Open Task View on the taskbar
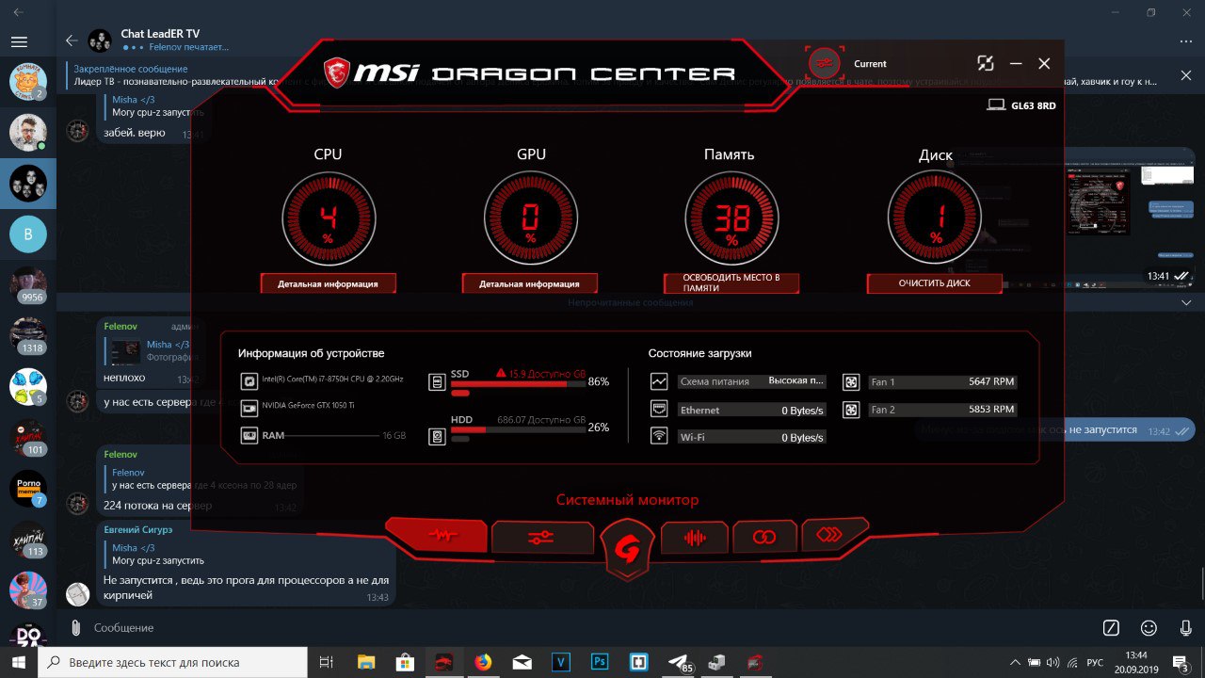The height and width of the screenshot is (678, 1205). [x=327, y=662]
